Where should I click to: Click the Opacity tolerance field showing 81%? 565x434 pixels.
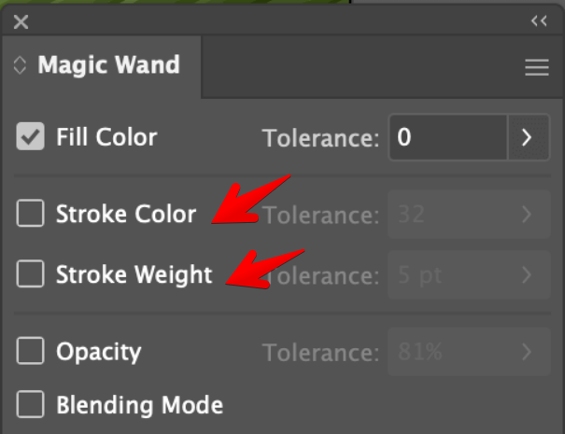point(447,352)
